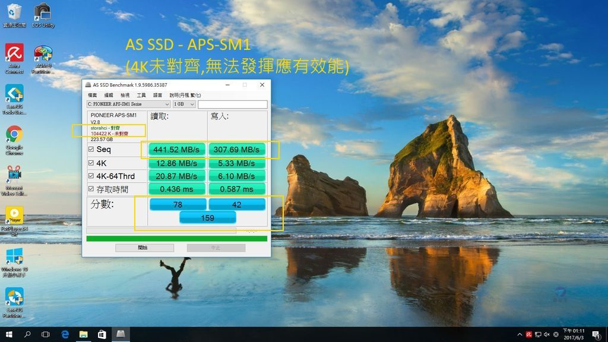608x342 pixels.
Task: Click the storahci driver status text
Action: tap(105, 128)
